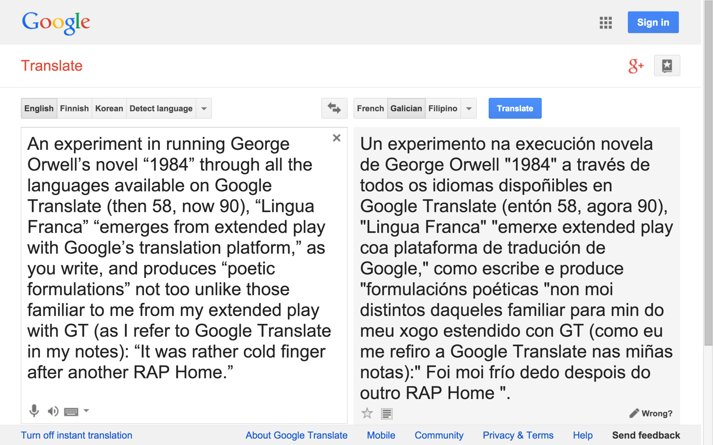Choose French as target language

tap(370, 109)
